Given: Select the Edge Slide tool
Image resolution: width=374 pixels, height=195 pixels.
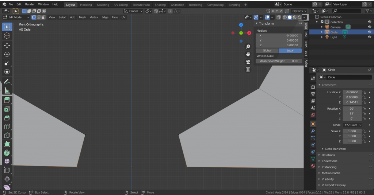Looking at the screenshot, I should [x=7, y=170].
